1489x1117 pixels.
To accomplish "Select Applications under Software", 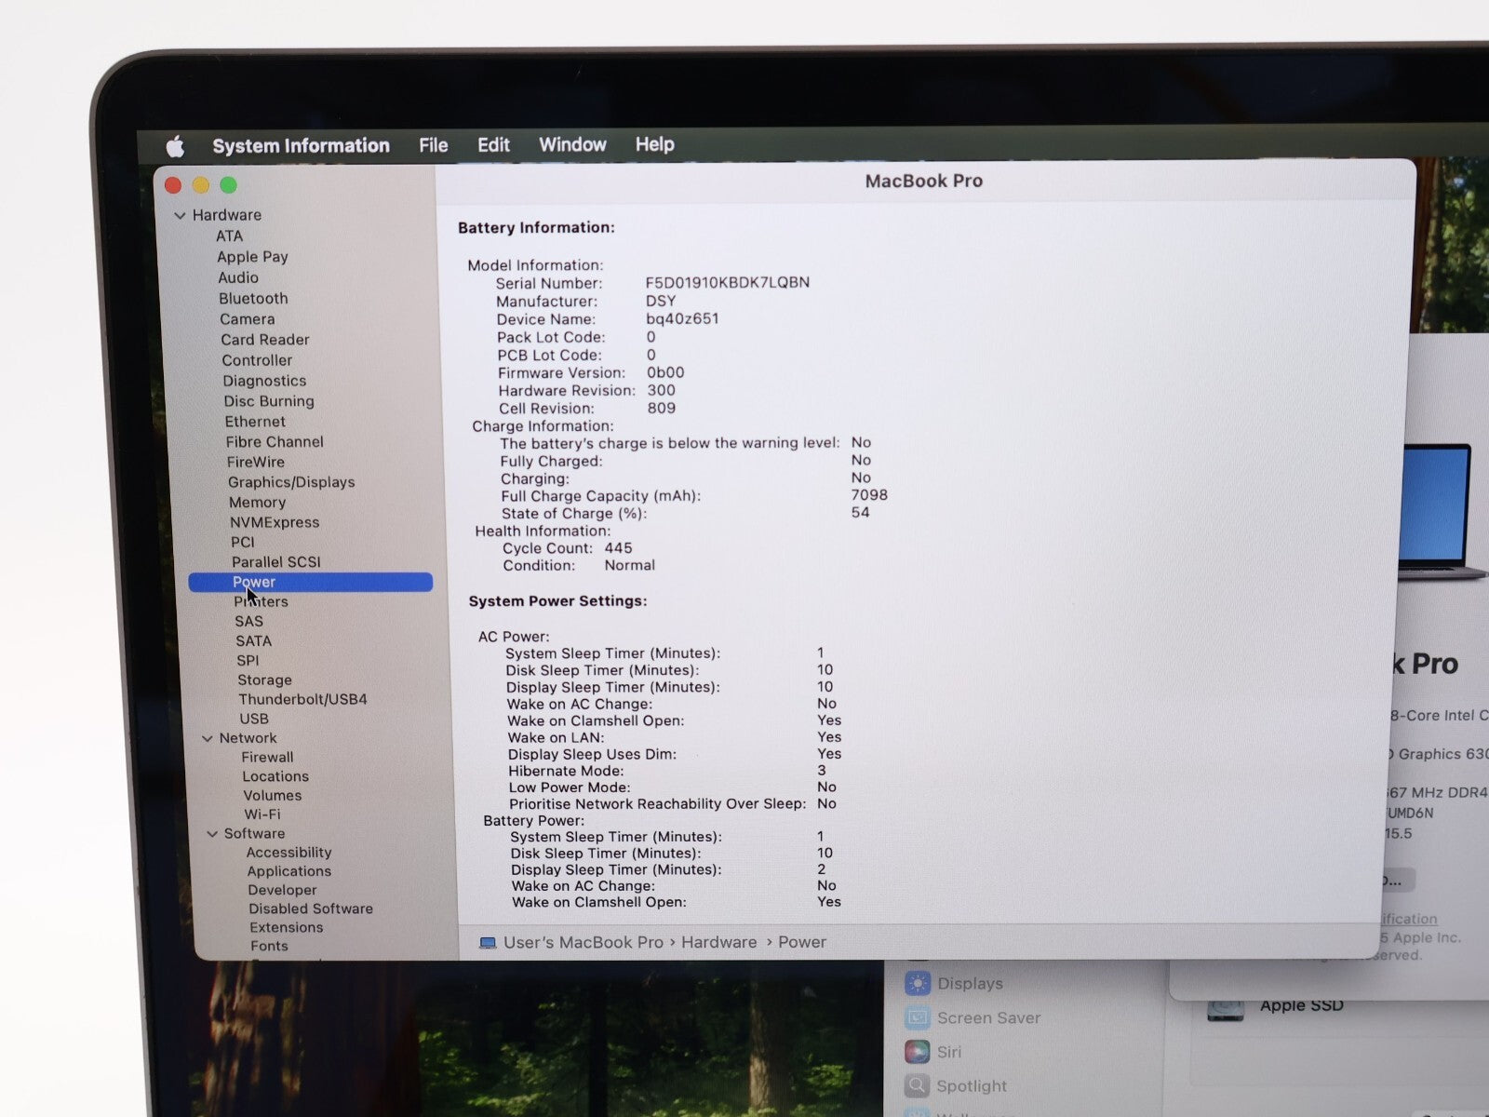I will (288, 871).
